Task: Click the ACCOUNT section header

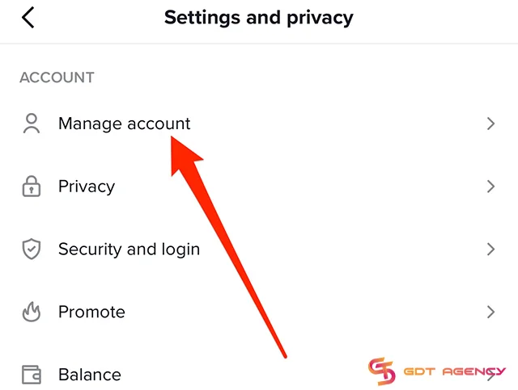Action: [57, 78]
